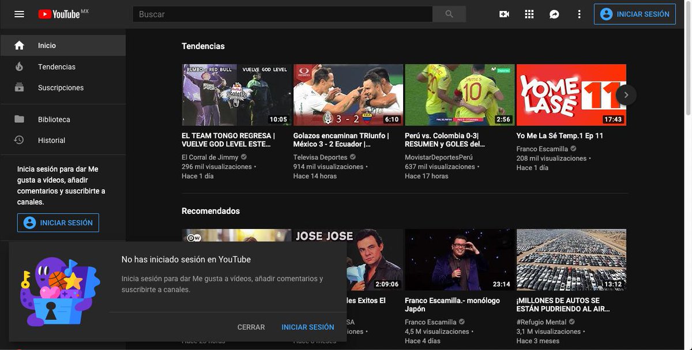Open the three-dot settings menu
The height and width of the screenshot is (350, 692).
coord(580,14)
